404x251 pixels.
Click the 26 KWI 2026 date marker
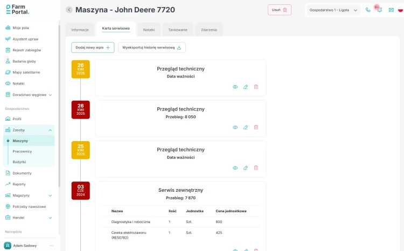click(x=81, y=69)
